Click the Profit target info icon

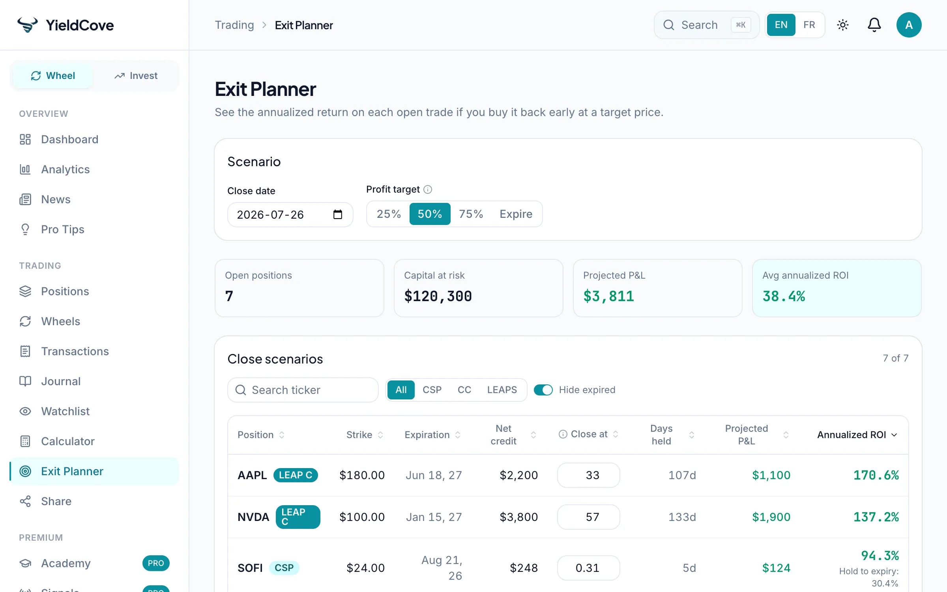tap(428, 189)
